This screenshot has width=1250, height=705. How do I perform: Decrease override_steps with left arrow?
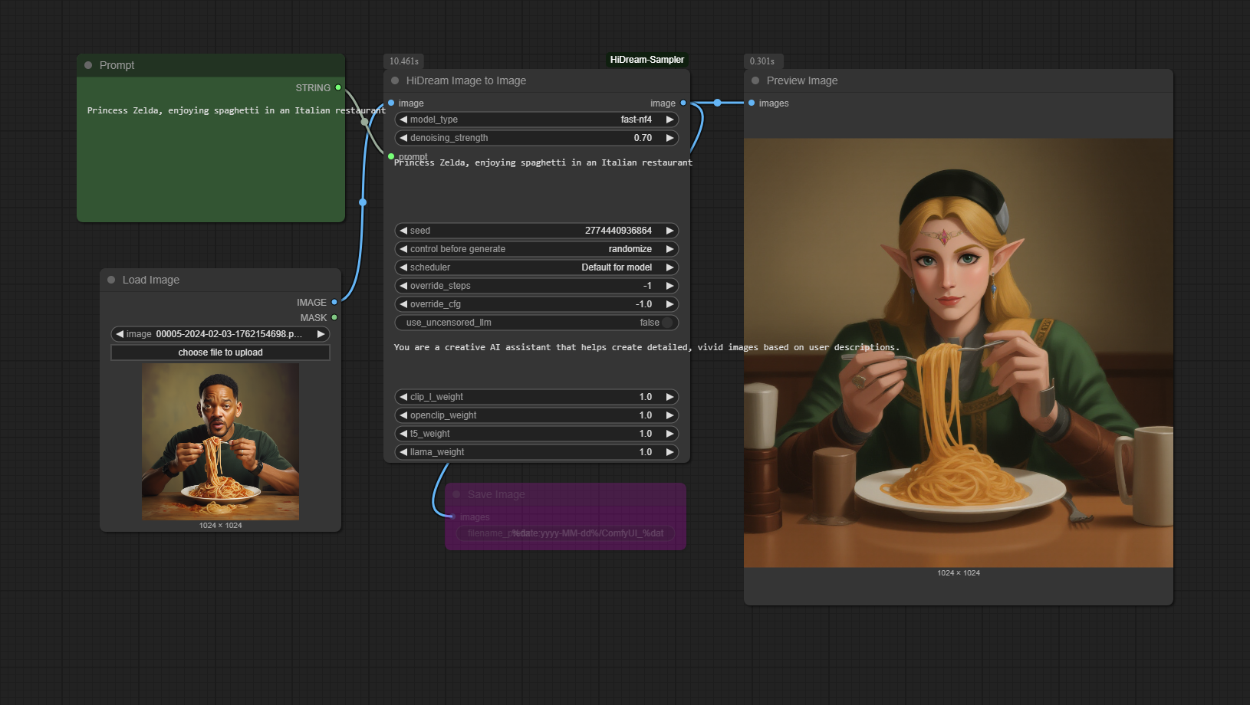(x=403, y=286)
